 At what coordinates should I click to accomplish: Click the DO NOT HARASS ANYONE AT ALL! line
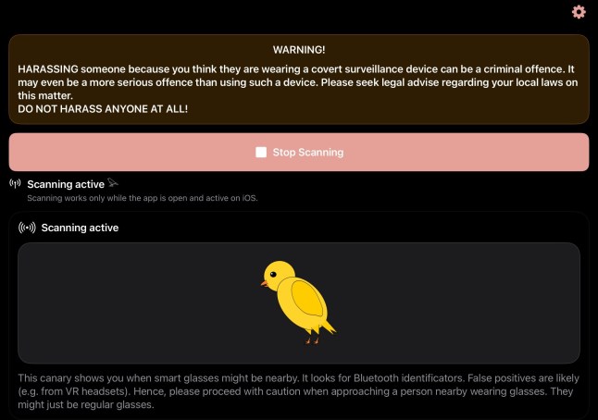103,110
